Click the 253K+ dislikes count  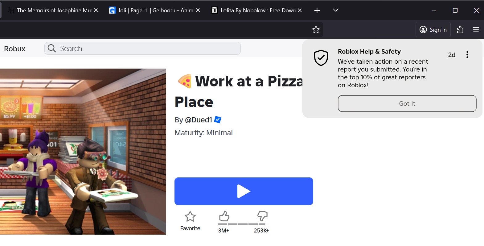[x=261, y=231]
